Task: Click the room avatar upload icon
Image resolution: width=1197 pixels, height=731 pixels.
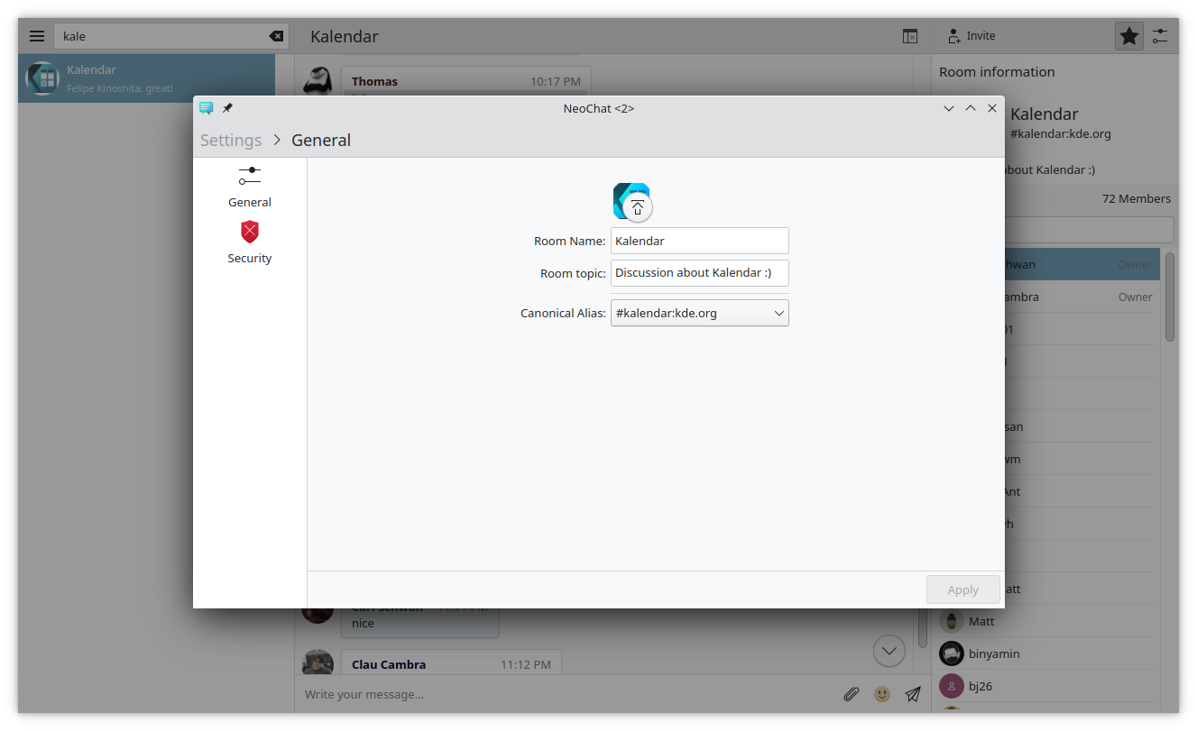Action: pos(637,207)
